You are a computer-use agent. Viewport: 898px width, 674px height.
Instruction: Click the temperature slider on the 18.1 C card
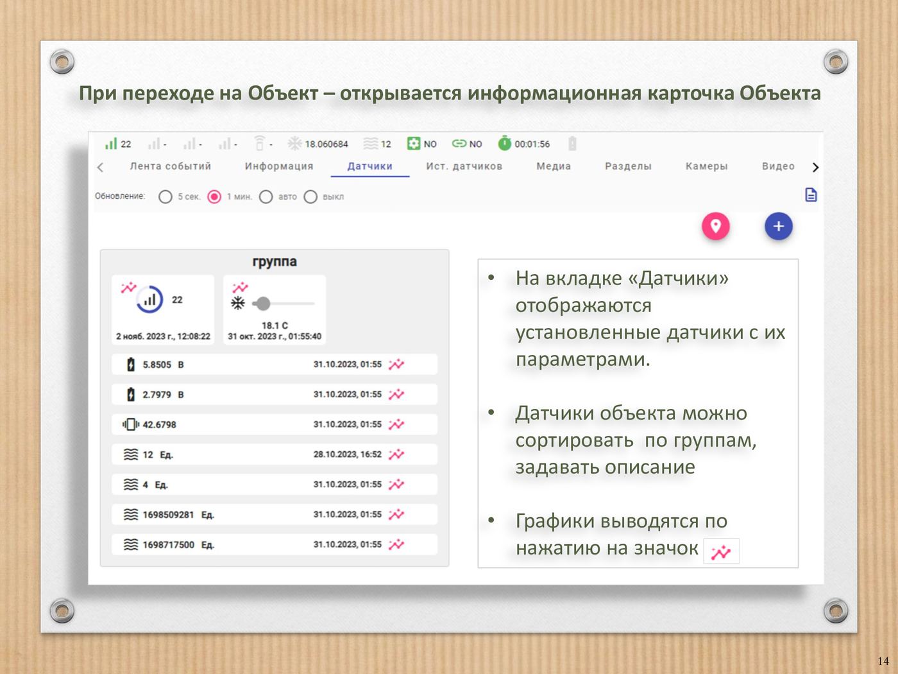283,303
